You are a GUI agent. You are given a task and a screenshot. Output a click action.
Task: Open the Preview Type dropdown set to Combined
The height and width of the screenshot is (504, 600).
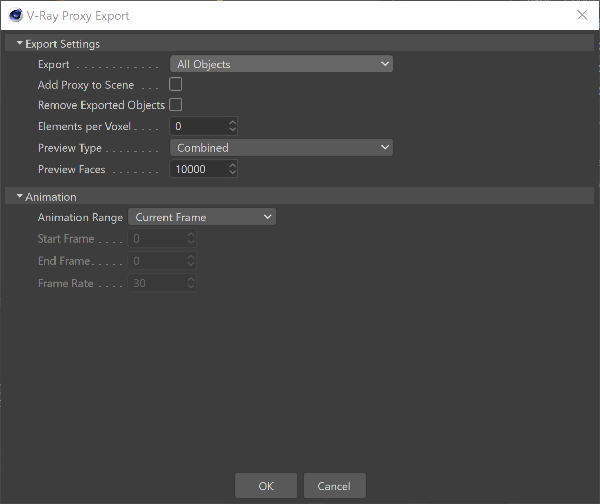pos(281,147)
